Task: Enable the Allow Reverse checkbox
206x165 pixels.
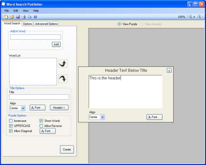Action: (x=41, y=126)
